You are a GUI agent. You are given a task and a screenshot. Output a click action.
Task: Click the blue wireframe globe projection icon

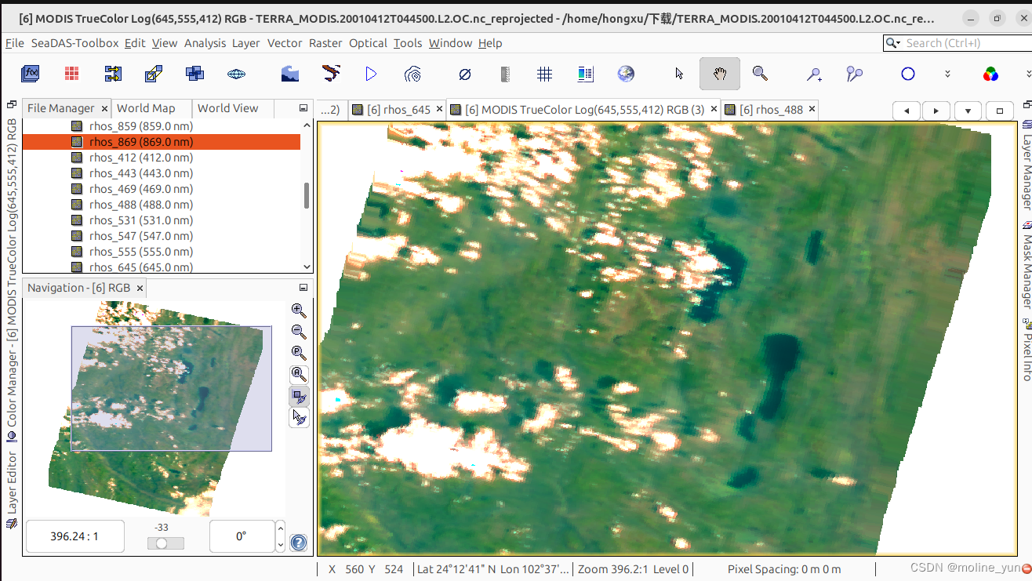click(236, 74)
